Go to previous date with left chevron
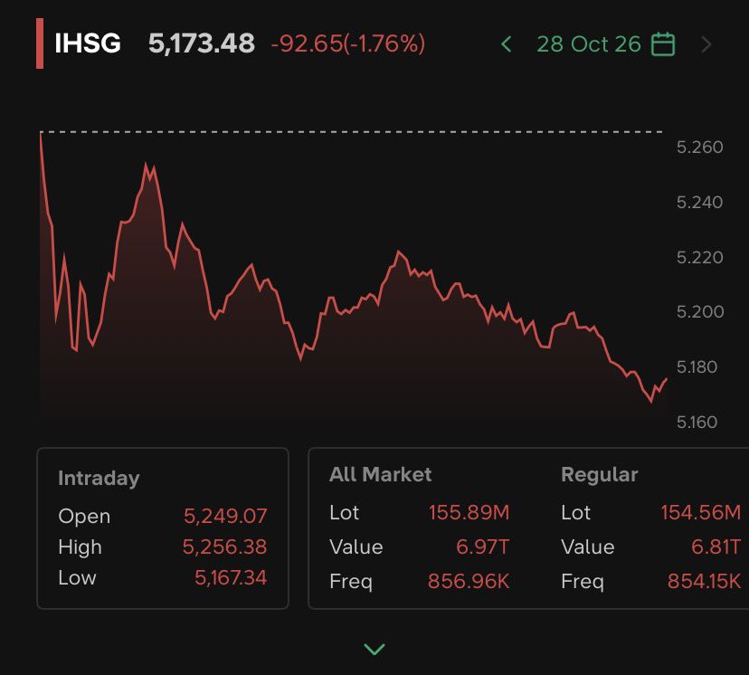Image resolution: width=749 pixels, height=675 pixels. (507, 44)
